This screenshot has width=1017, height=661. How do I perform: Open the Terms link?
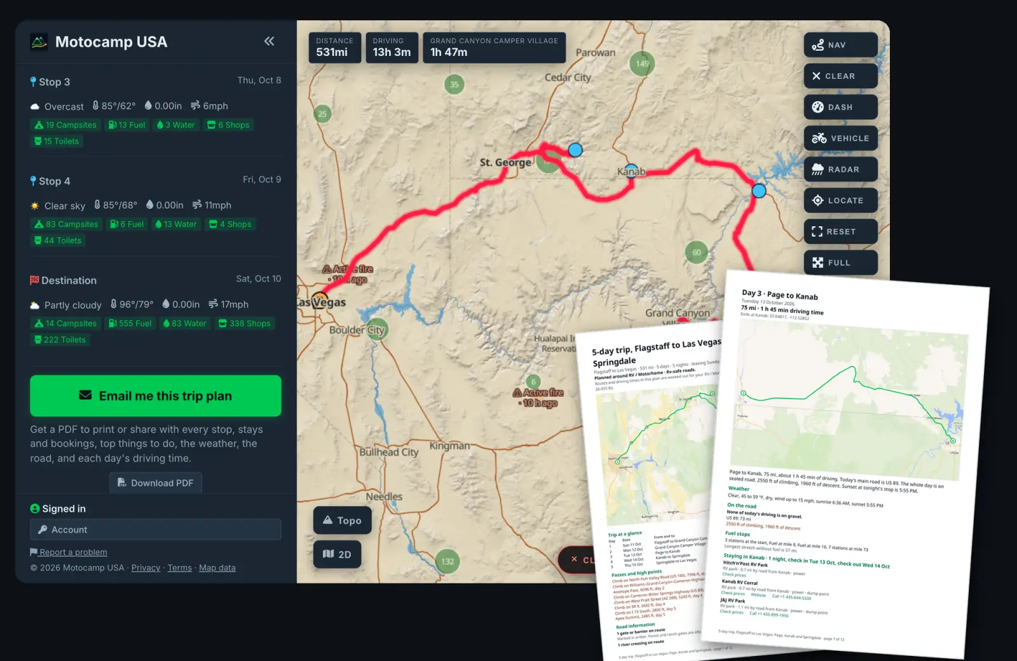[179, 568]
